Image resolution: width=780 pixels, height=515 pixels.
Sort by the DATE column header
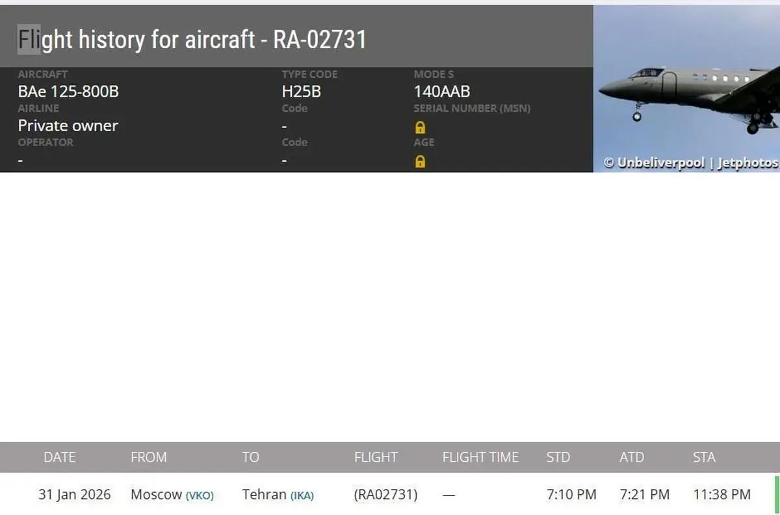click(x=59, y=457)
